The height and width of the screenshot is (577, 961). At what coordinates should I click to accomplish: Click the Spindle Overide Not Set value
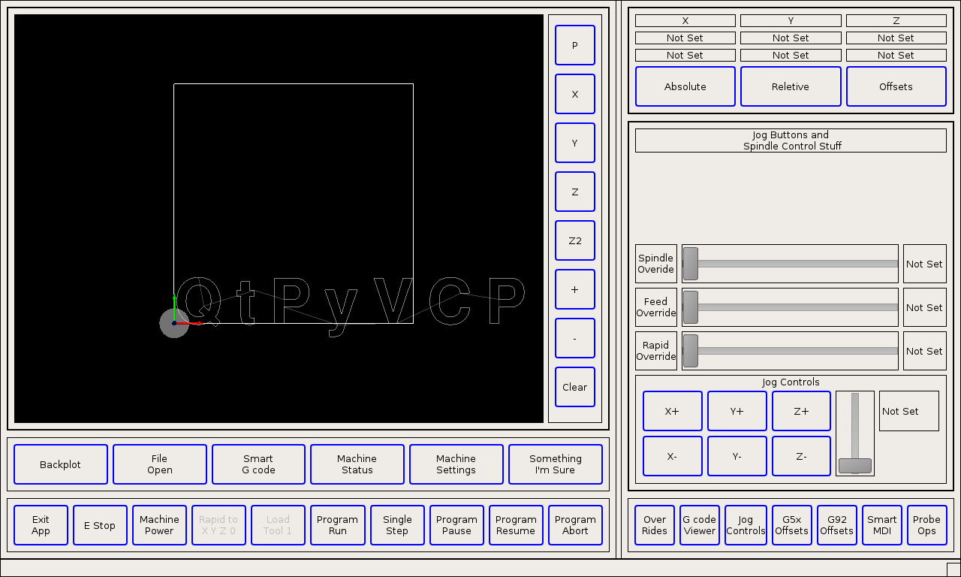[x=924, y=264]
